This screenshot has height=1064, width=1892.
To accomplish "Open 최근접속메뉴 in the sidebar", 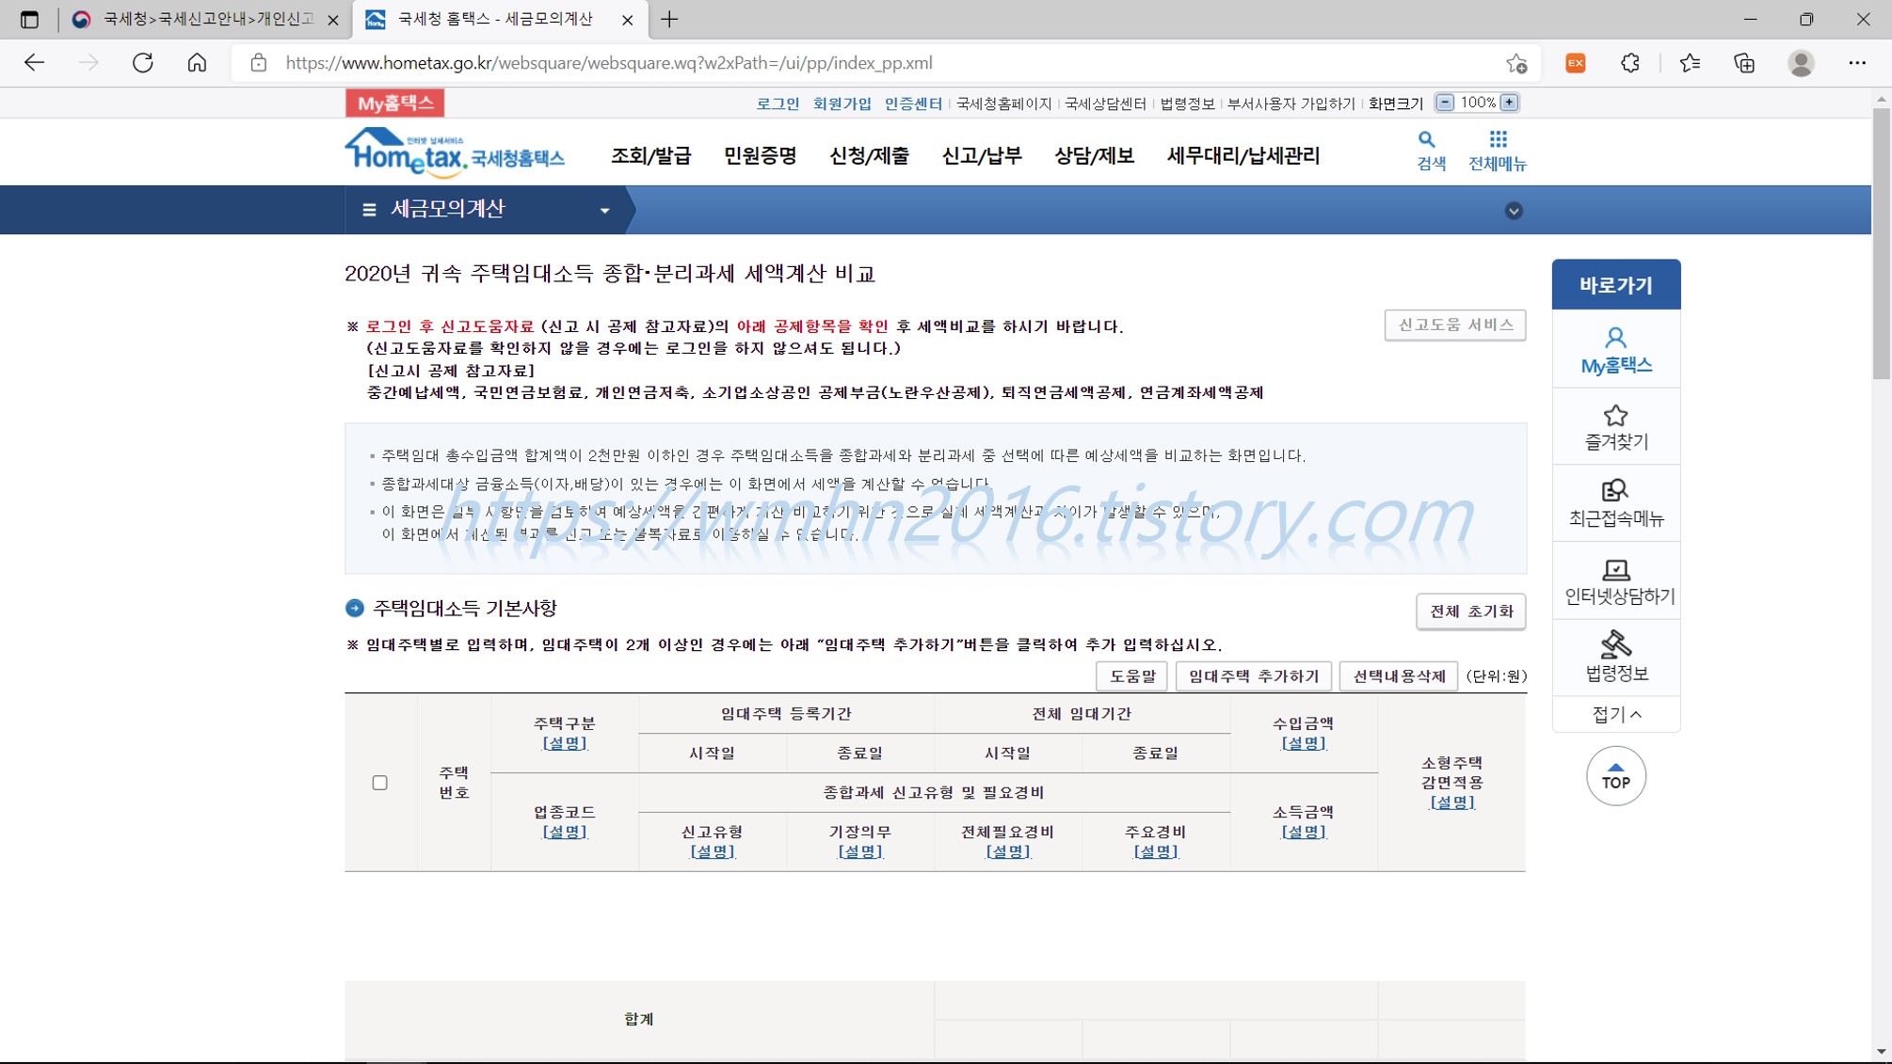I will point(1615,504).
